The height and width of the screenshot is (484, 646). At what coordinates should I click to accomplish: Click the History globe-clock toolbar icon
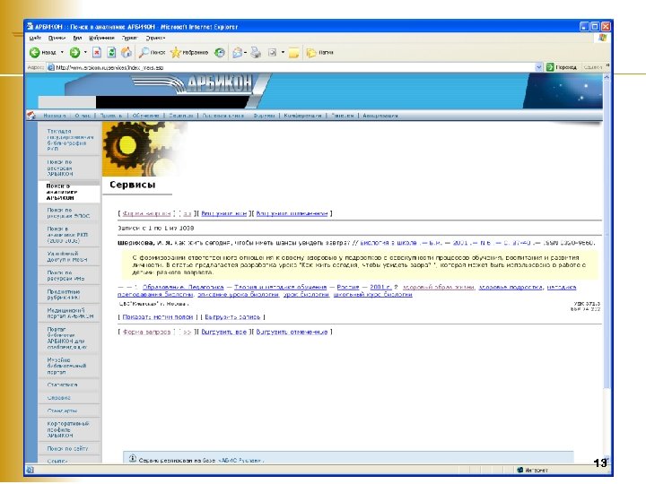(220, 52)
